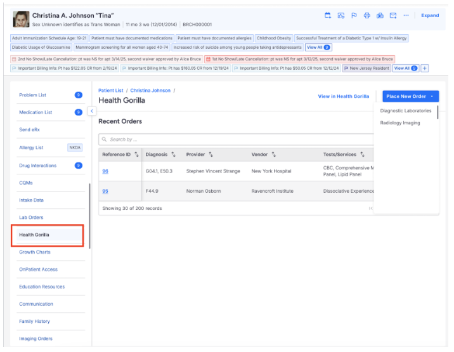Click View All button after suicide risk tag
The height and width of the screenshot is (352, 454).
318,47
